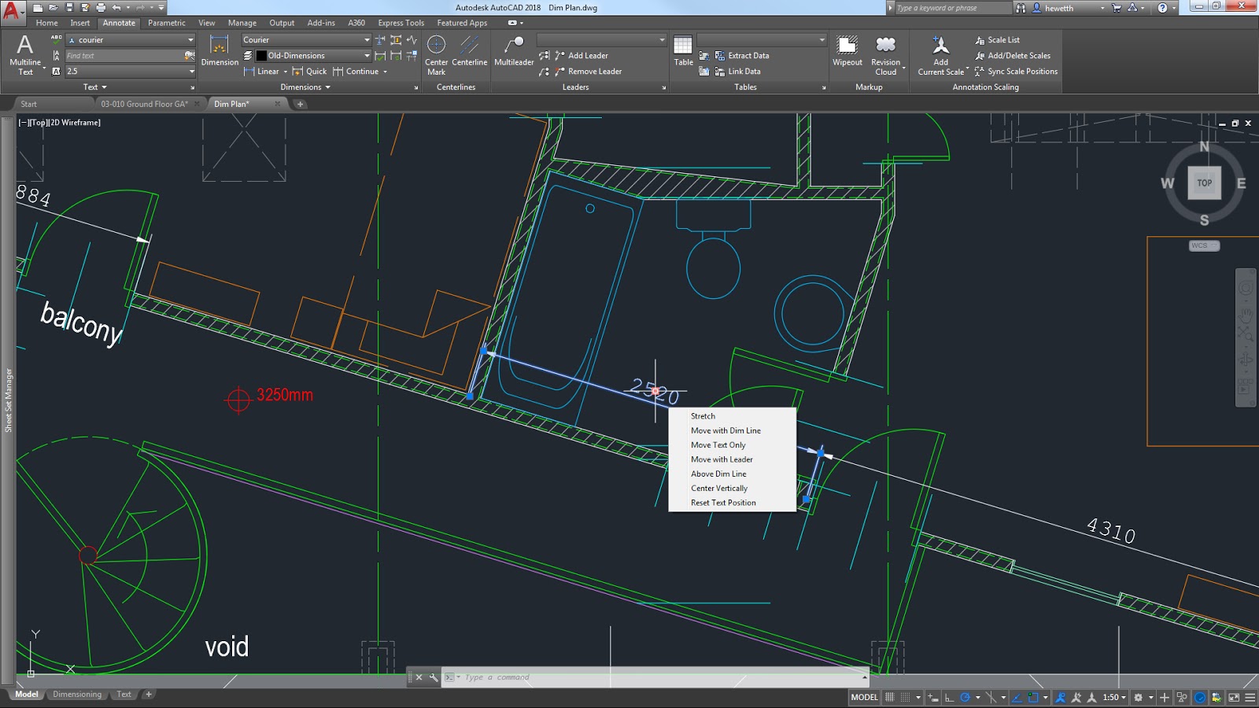Open the 1:50 annotation scale dropdown
Viewport: 1259px width, 708px height.
(1114, 697)
